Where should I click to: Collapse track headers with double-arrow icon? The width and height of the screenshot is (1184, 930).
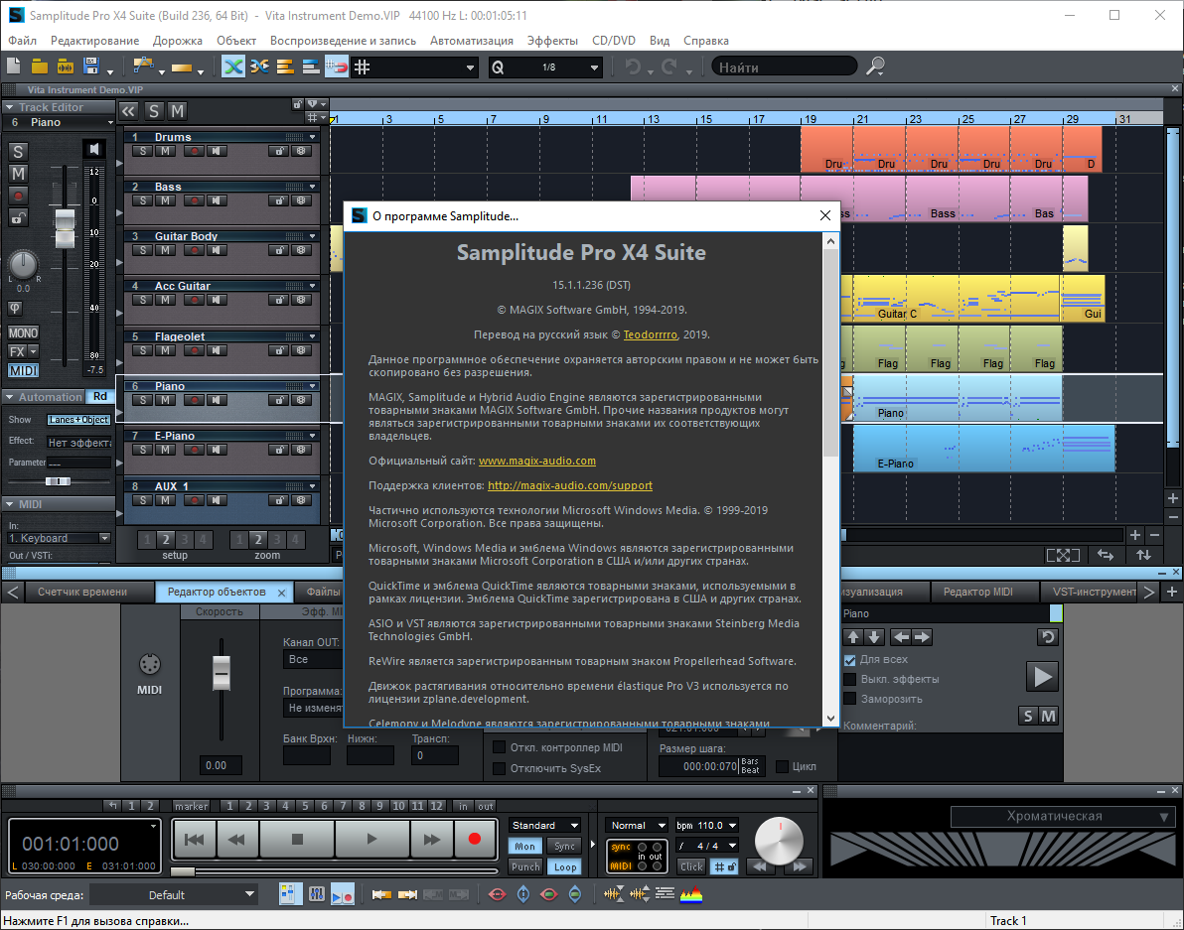tap(129, 111)
